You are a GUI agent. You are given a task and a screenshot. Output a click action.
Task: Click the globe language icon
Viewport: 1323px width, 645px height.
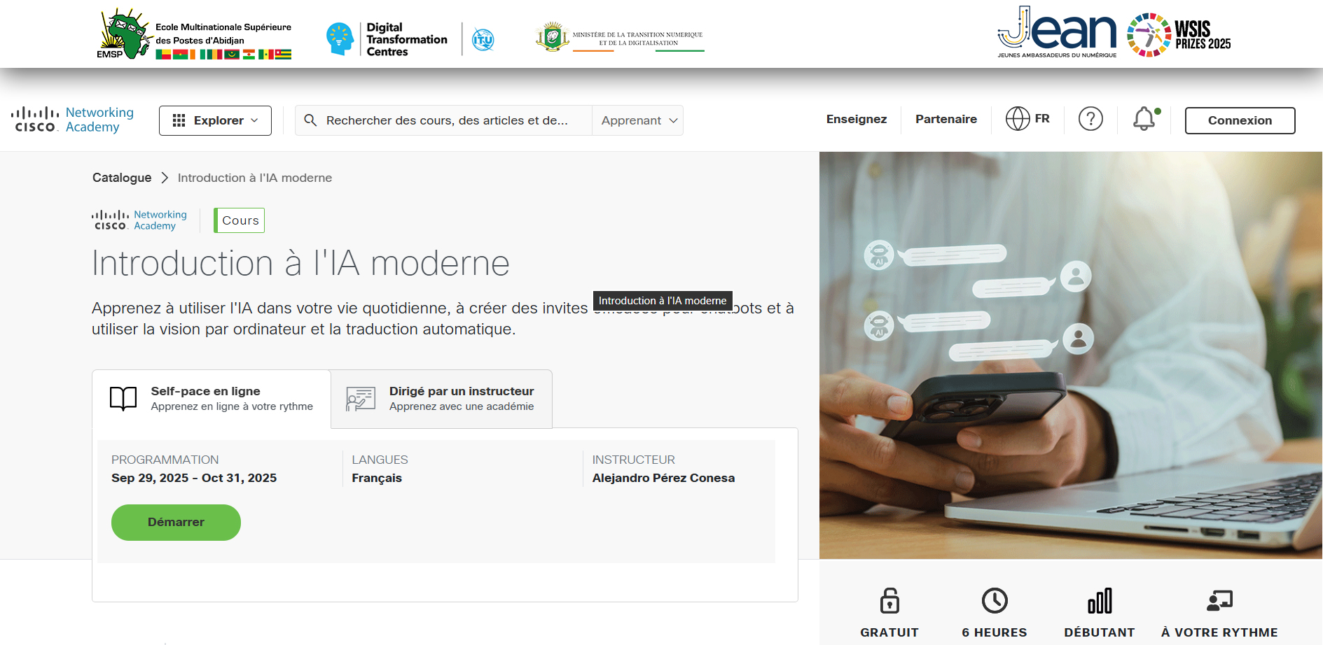(1017, 119)
